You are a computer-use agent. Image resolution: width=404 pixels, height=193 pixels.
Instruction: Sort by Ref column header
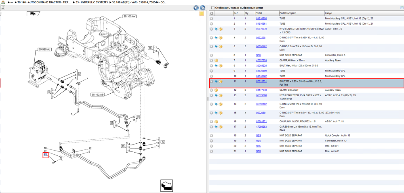click(238, 13)
